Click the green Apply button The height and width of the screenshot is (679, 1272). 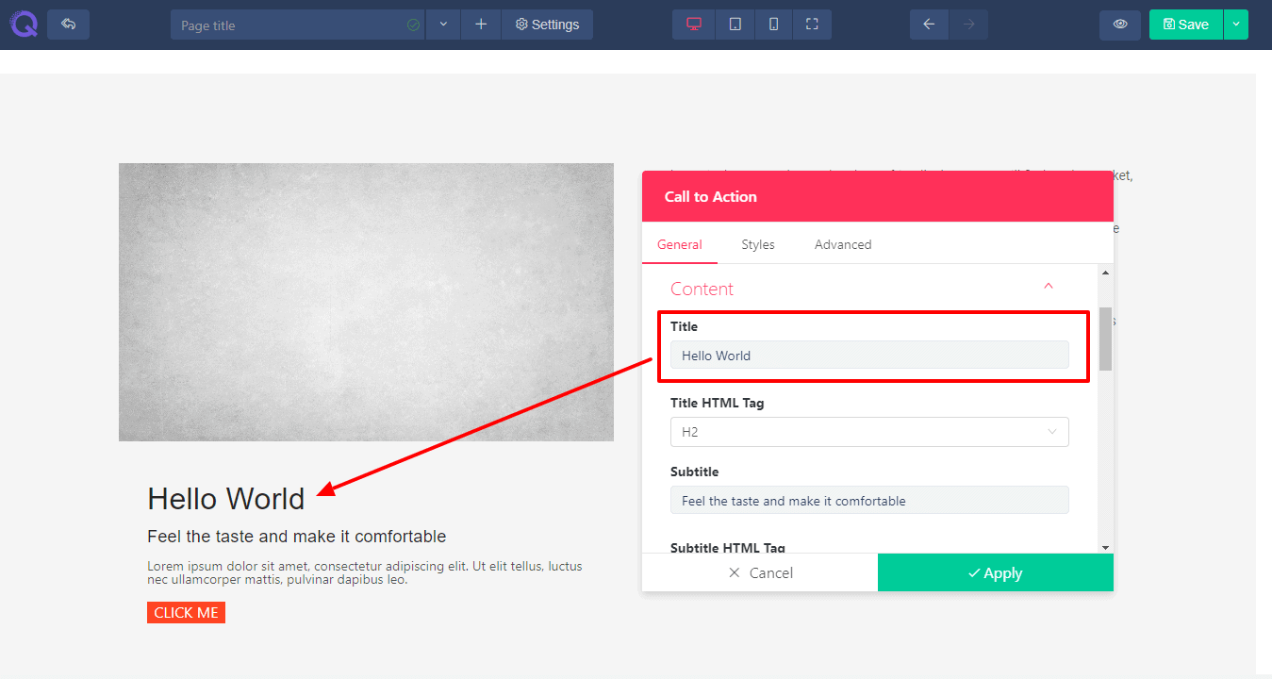pyautogui.click(x=995, y=572)
